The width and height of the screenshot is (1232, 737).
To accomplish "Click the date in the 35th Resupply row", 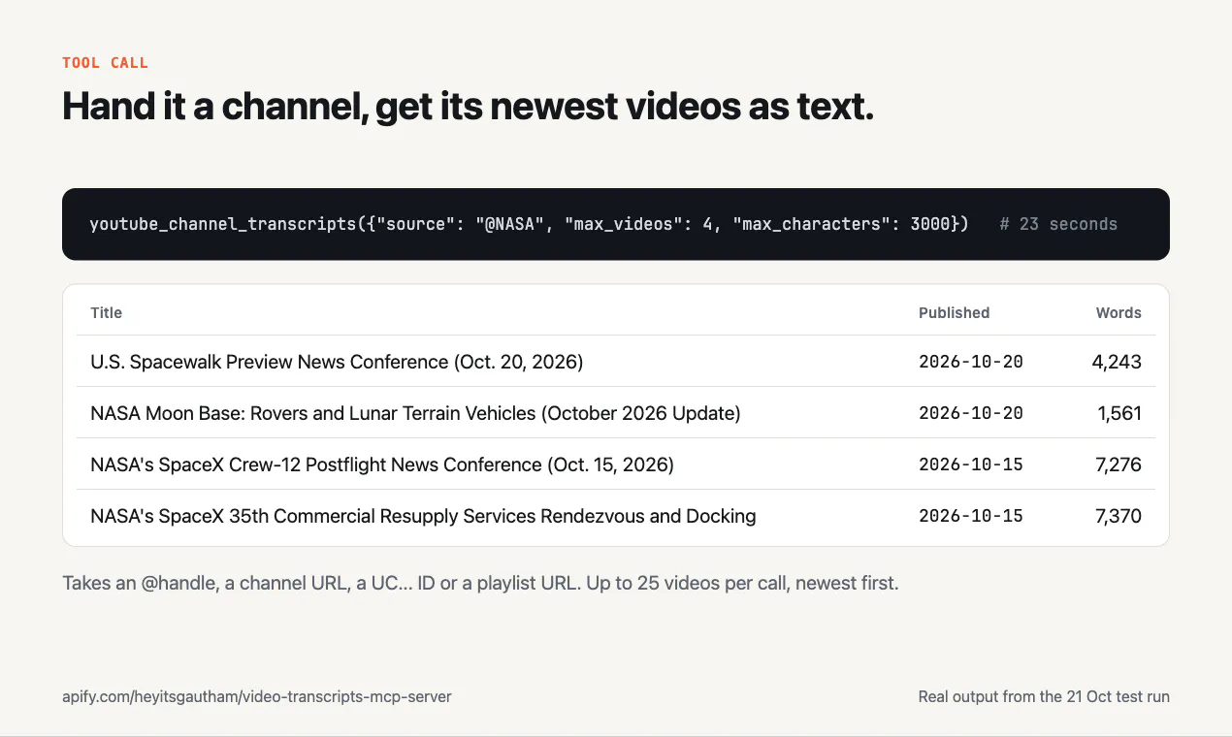I will [x=971, y=516].
